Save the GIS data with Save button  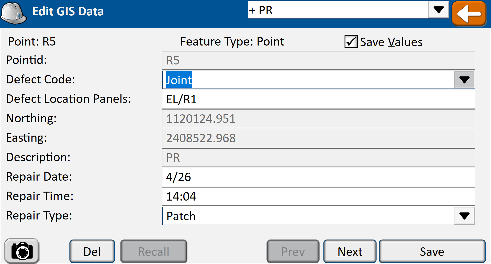click(x=432, y=251)
